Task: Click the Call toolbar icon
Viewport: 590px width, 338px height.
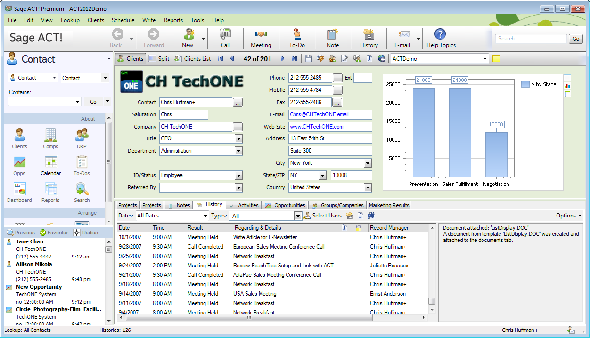Action: [x=225, y=38]
